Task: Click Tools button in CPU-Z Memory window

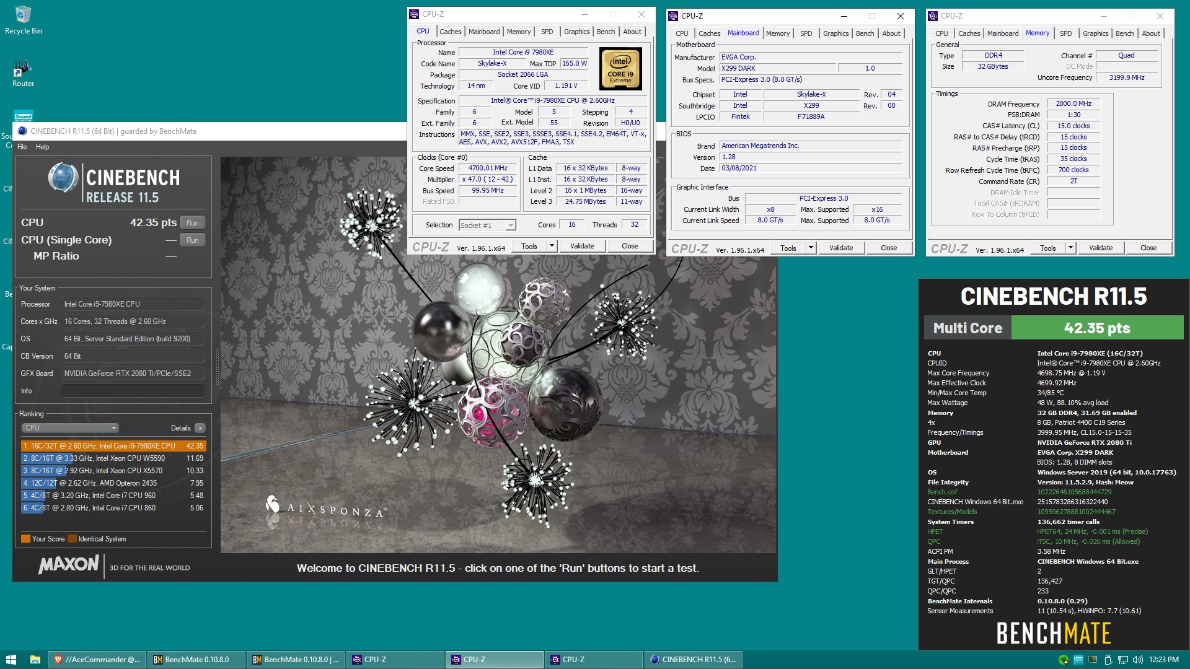Action: pyautogui.click(x=1048, y=248)
